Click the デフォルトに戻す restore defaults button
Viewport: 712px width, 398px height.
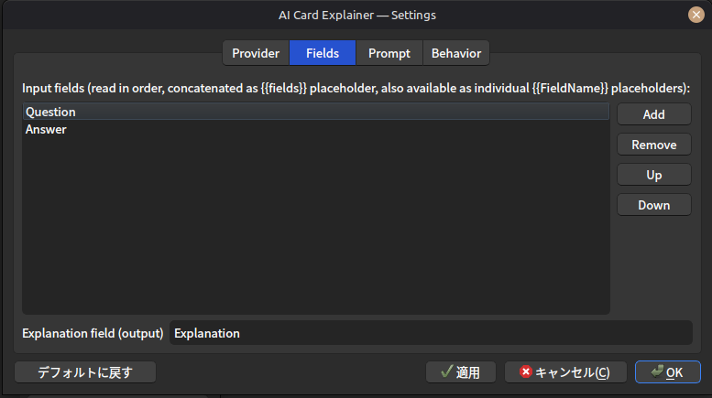click(x=85, y=372)
